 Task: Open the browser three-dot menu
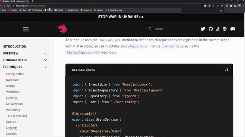coord(243,6)
